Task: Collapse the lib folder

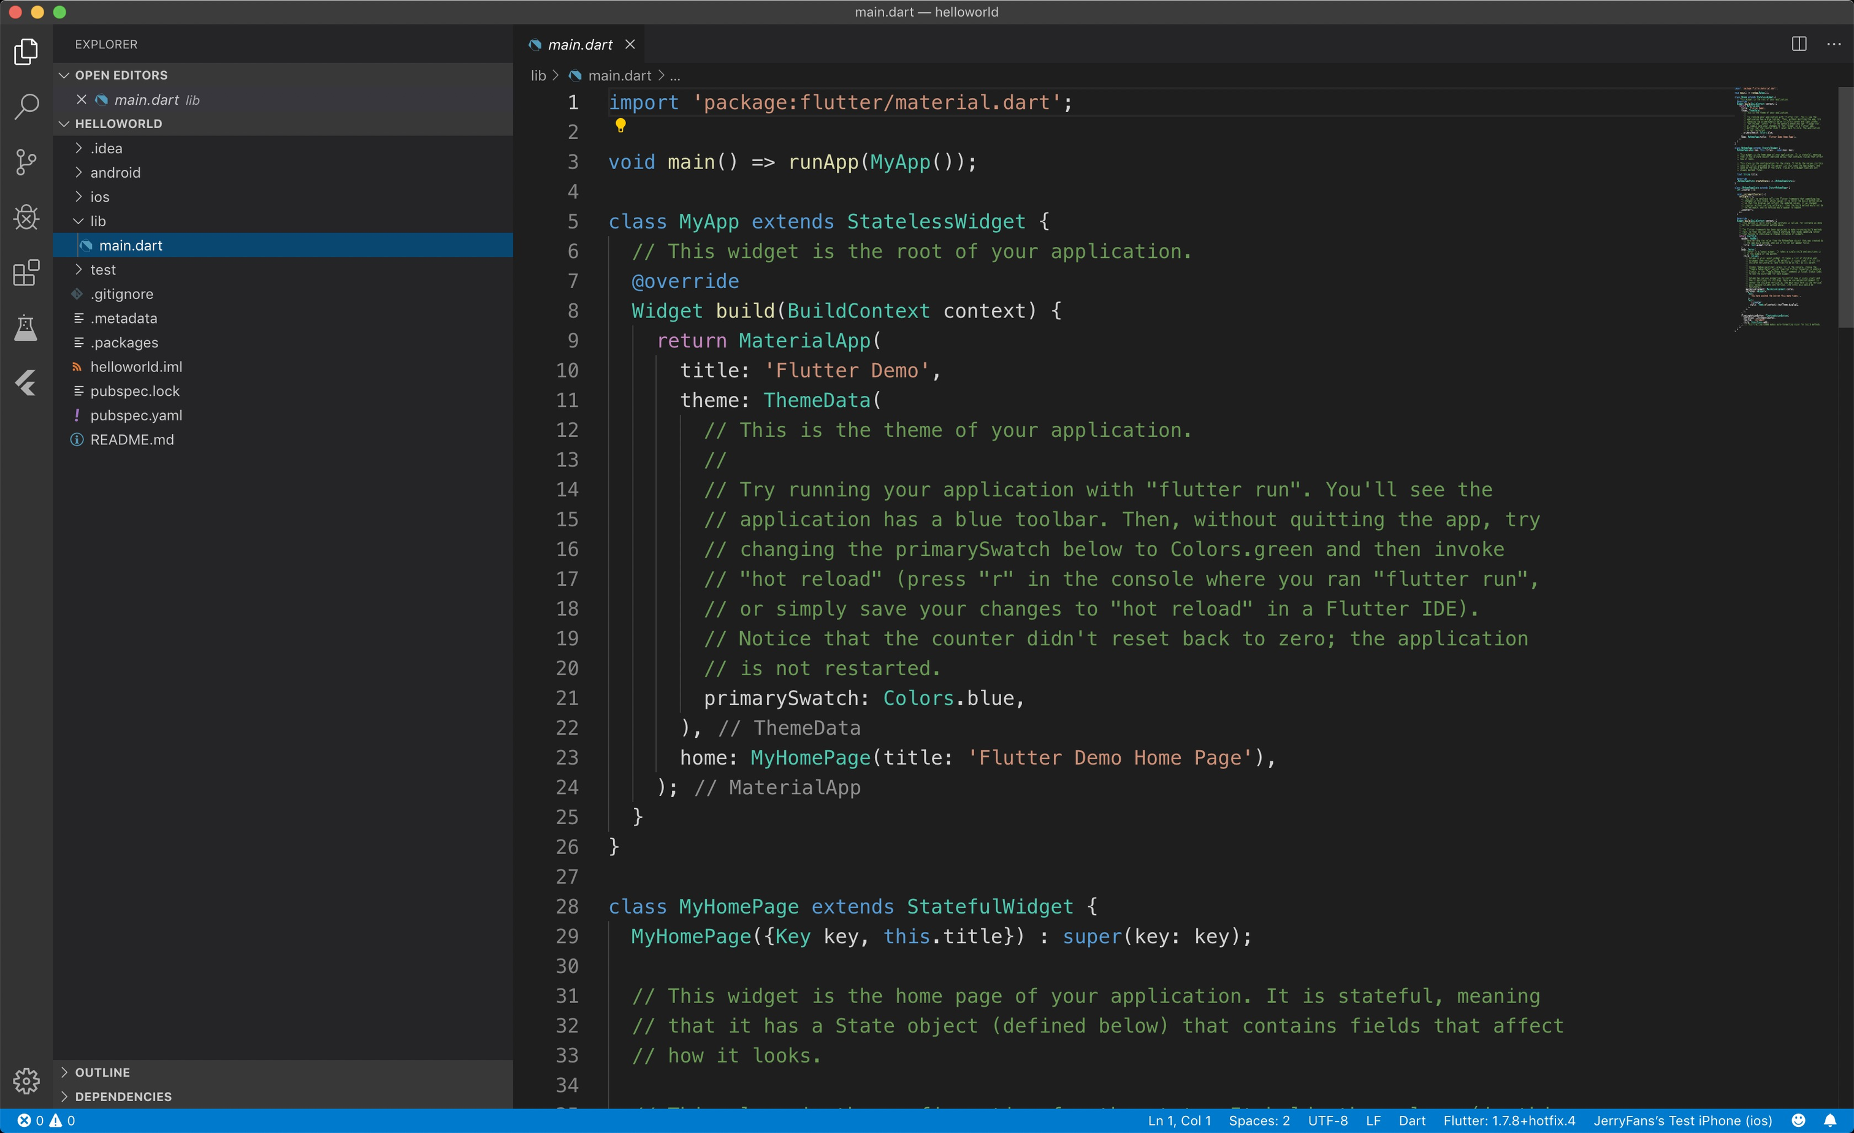Action: [x=98, y=221]
